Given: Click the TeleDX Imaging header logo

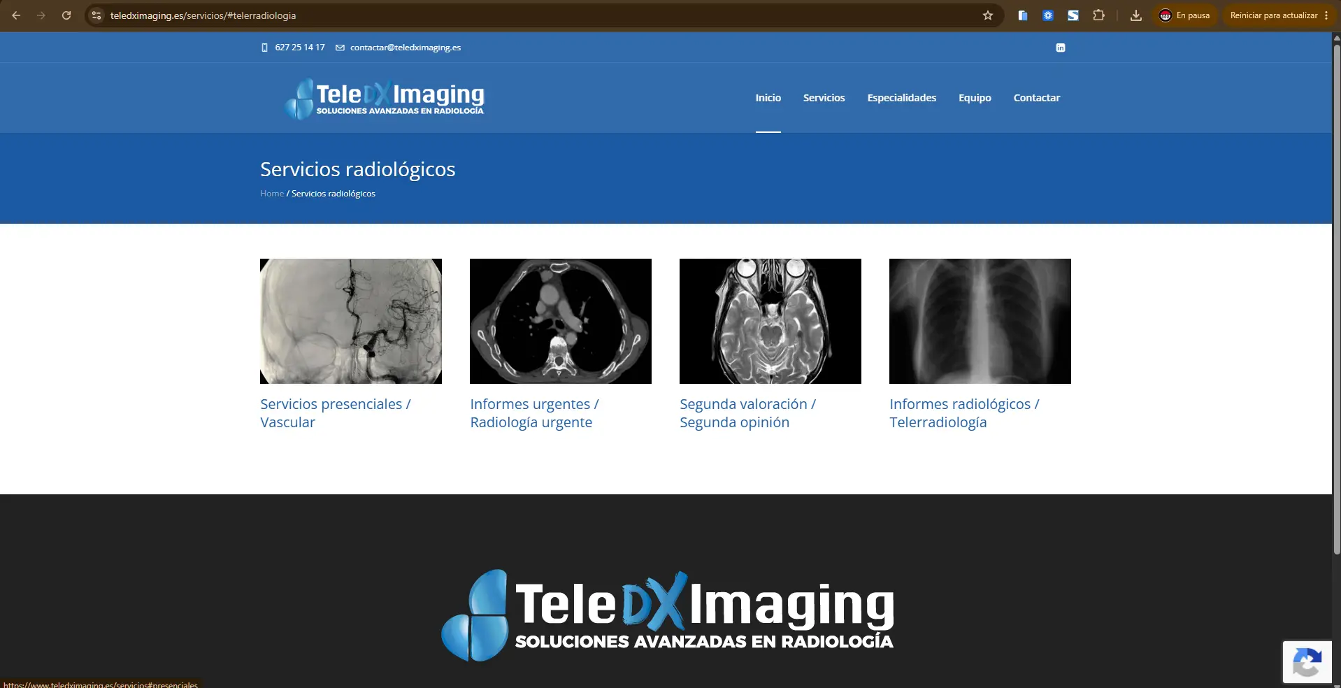Looking at the screenshot, I should coord(385,99).
